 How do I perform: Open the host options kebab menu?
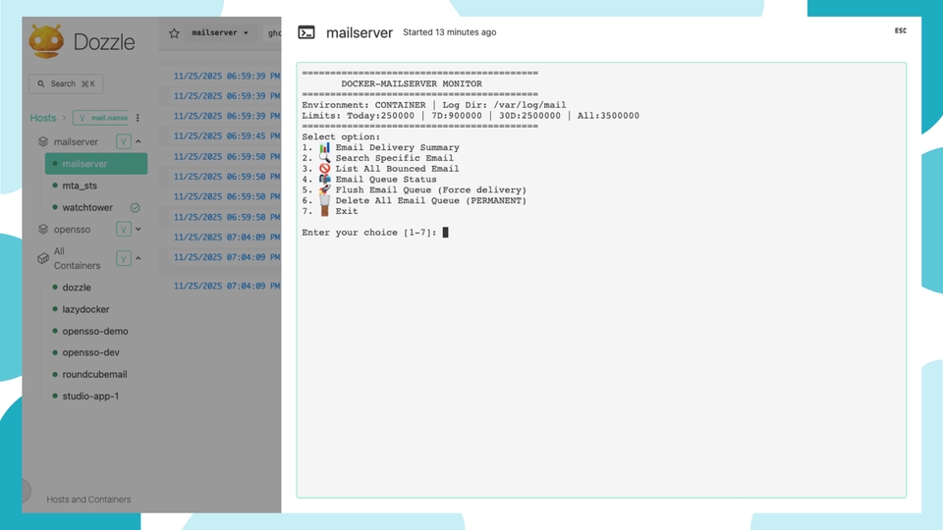(x=138, y=118)
